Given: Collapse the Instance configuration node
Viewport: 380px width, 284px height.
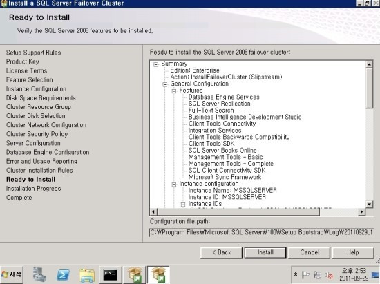Looking at the screenshot, I should [x=174, y=184].
